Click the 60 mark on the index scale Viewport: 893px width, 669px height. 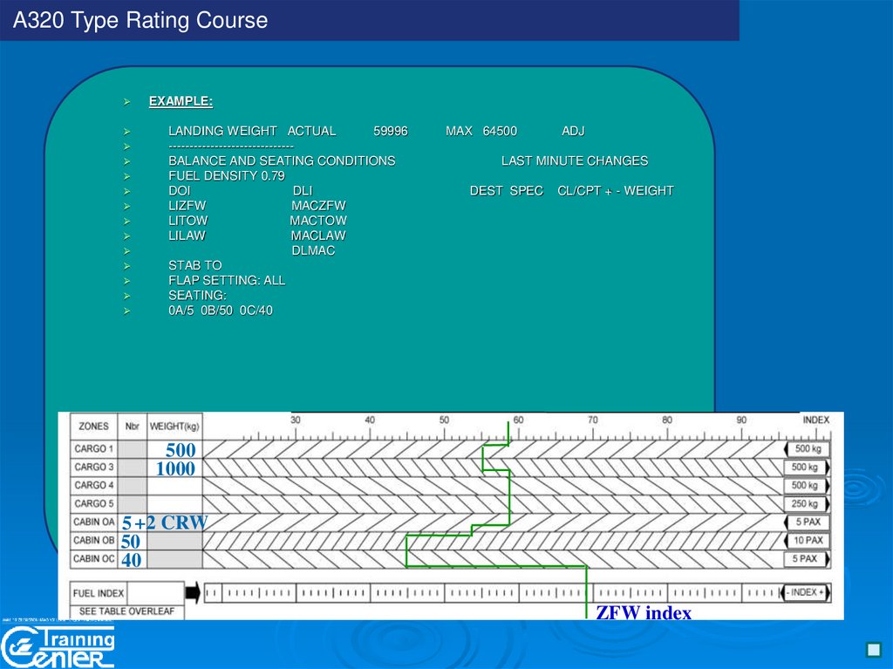click(518, 420)
